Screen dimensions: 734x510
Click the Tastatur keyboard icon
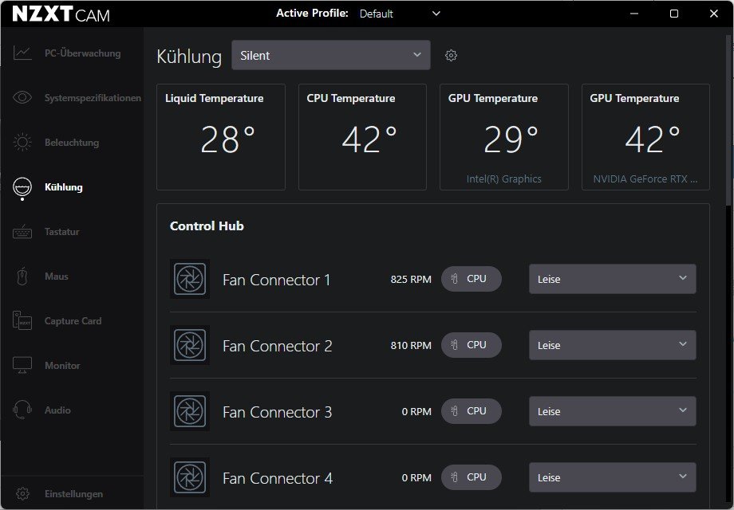click(x=22, y=232)
